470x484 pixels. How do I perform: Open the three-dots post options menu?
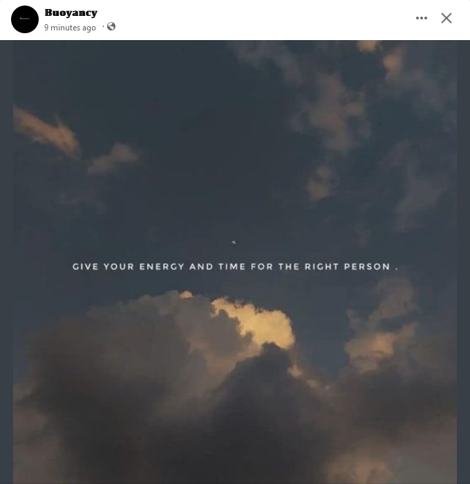(422, 18)
